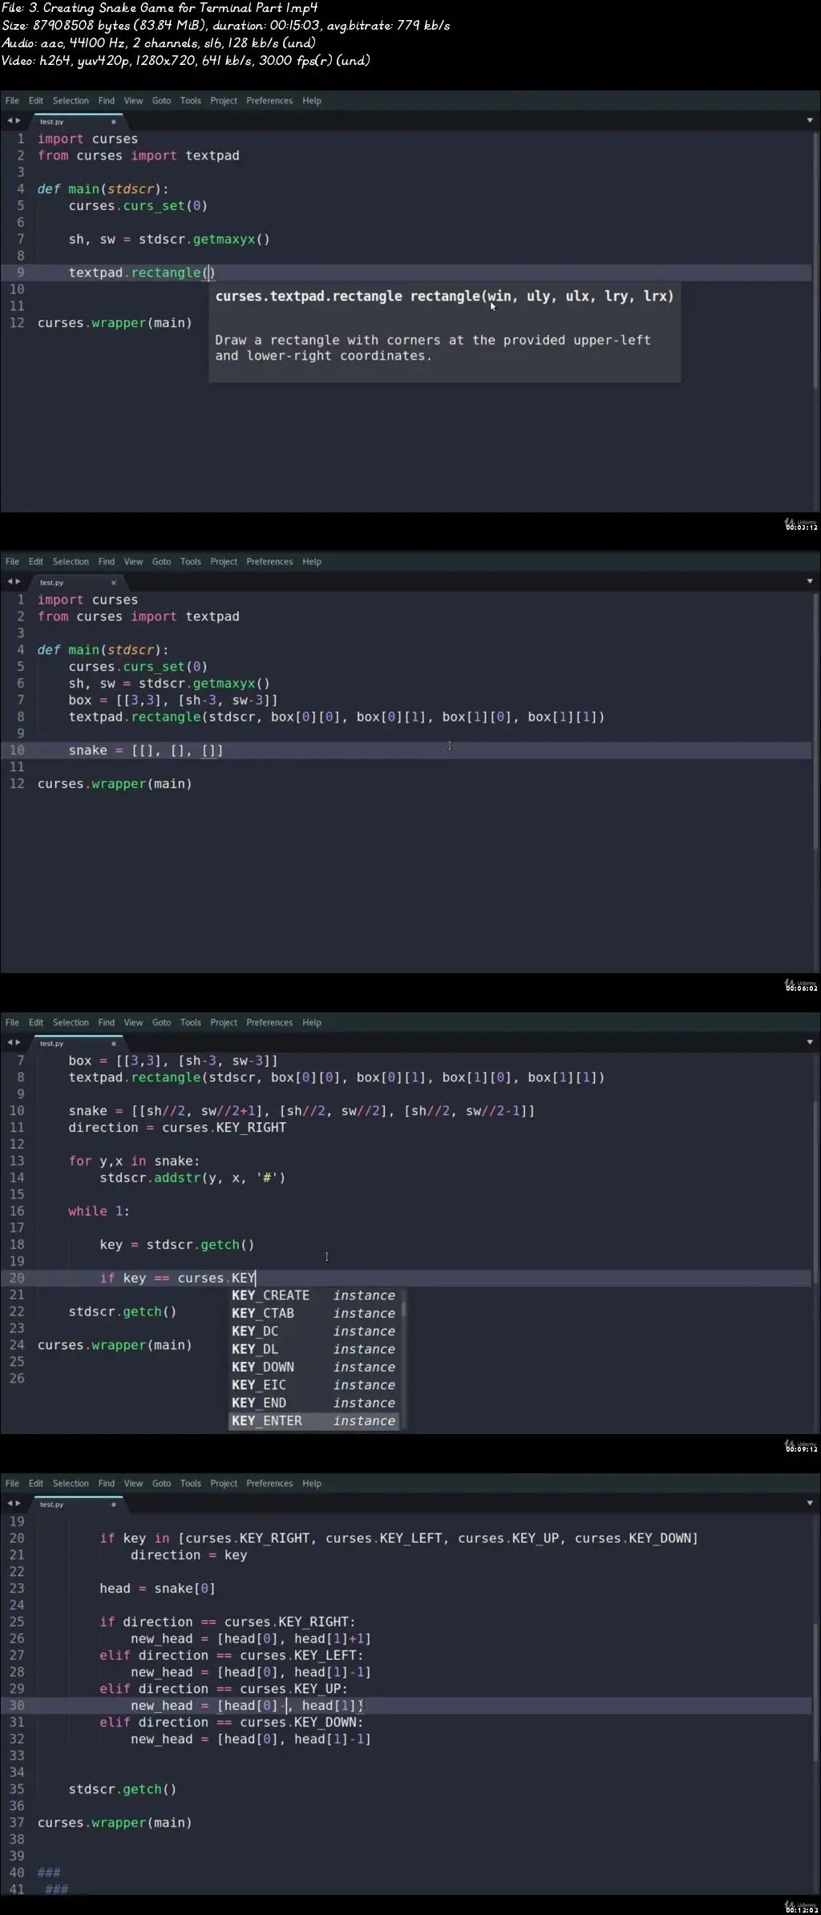This screenshot has width=821, height=1915.
Task: Open Help menu in the 00:03:12 frame
Action: coord(312,101)
